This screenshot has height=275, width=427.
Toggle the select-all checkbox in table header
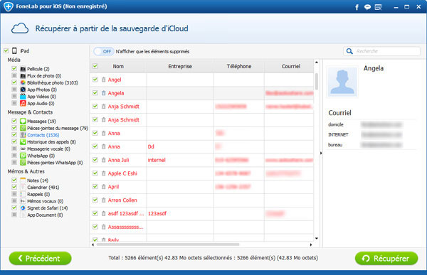(95, 66)
